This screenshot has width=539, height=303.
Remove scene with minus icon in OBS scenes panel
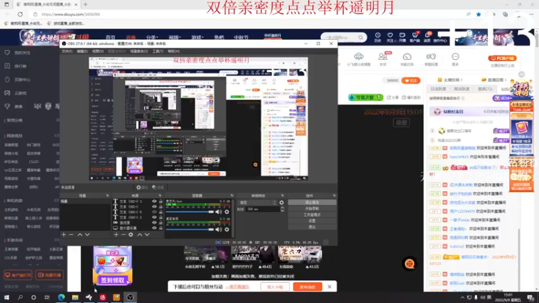(71, 234)
